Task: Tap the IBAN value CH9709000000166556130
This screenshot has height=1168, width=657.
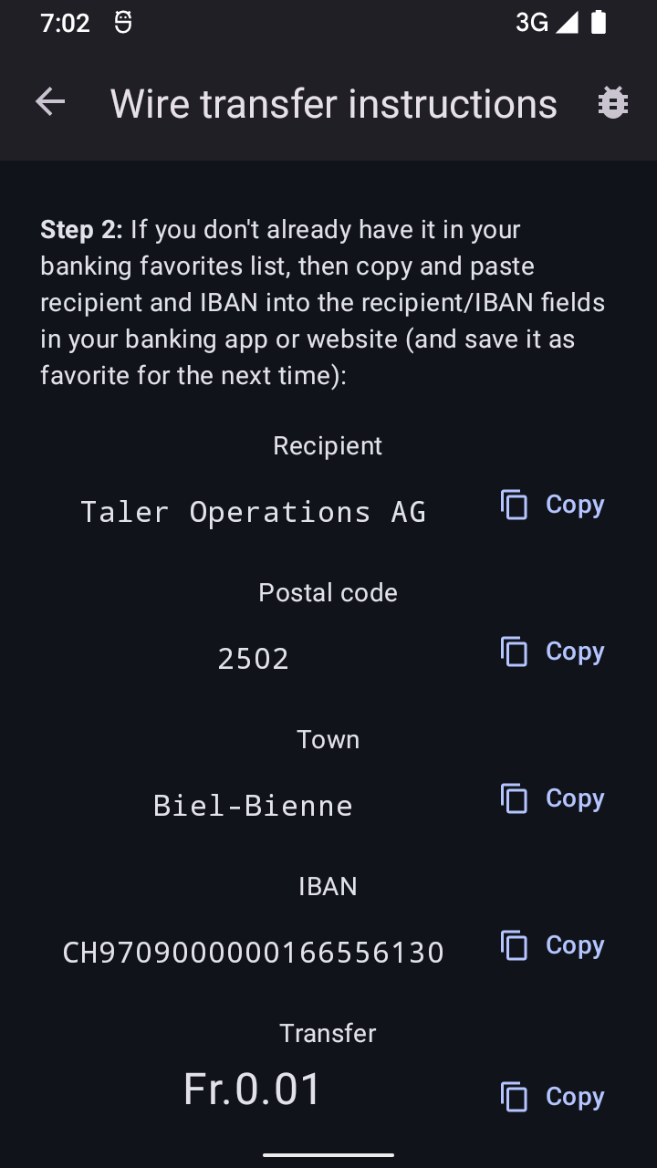Action: (x=253, y=953)
